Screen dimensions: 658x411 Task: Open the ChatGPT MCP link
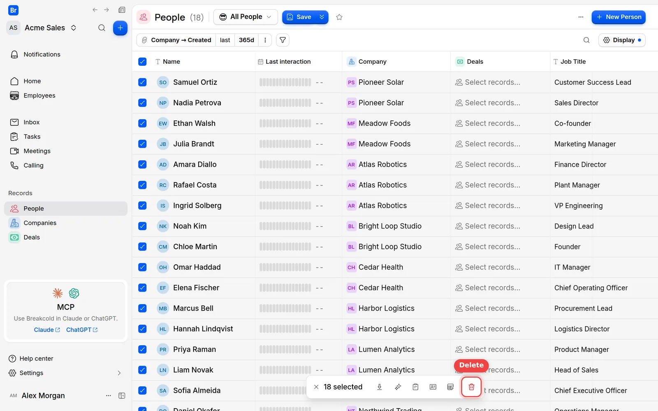click(82, 330)
